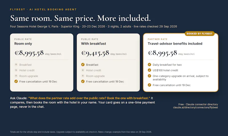Select the With breakfast rate heading
Viewport: 228px width, 136px height.
pyautogui.click(x=93, y=44)
